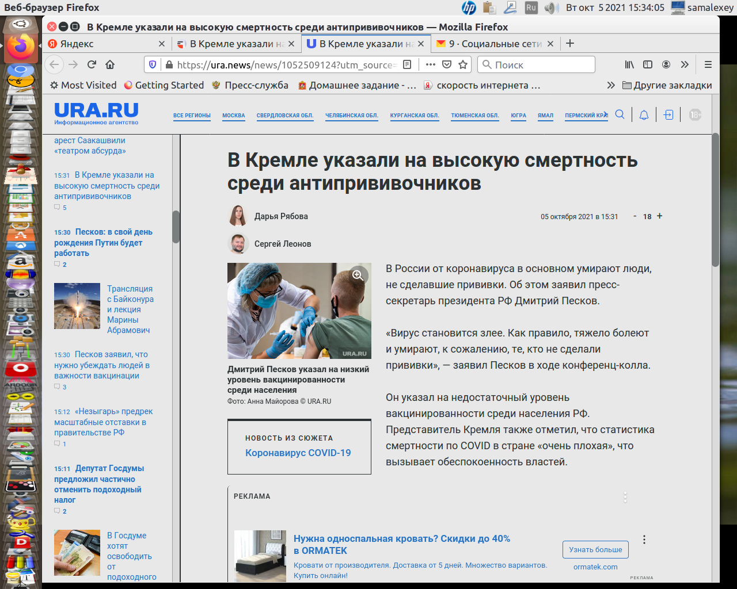Reload the current page

coord(92,64)
